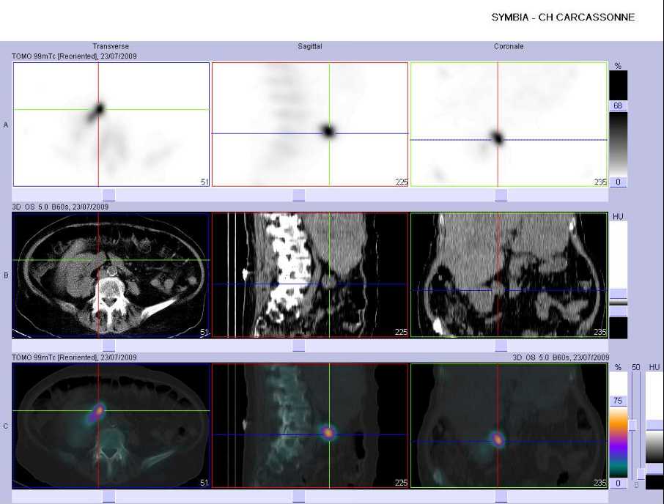Click the upper HU window handle in row C

click(654, 425)
